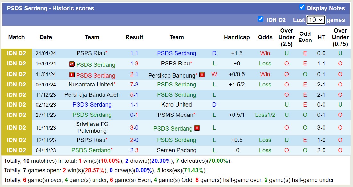Uncheck the Display Notes checkbox
The height and width of the screenshot is (187, 353).
tap(302, 7)
